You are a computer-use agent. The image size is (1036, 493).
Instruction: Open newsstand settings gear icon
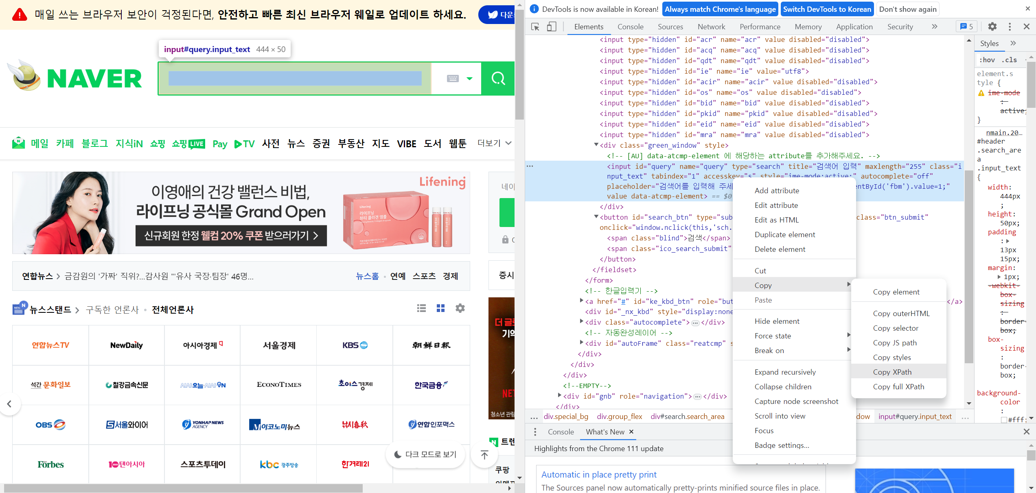(460, 308)
